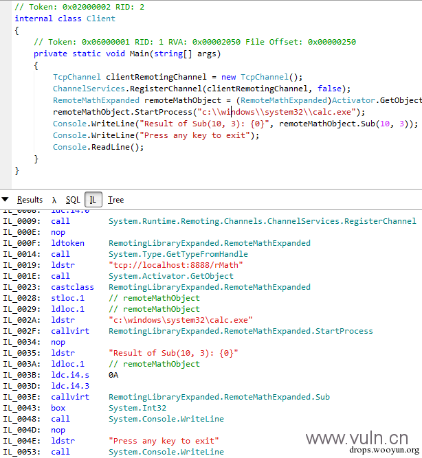Select IL_003D ldc.i4.3 row
This screenshot has height=458, width=422.
(x=46, y=386)
